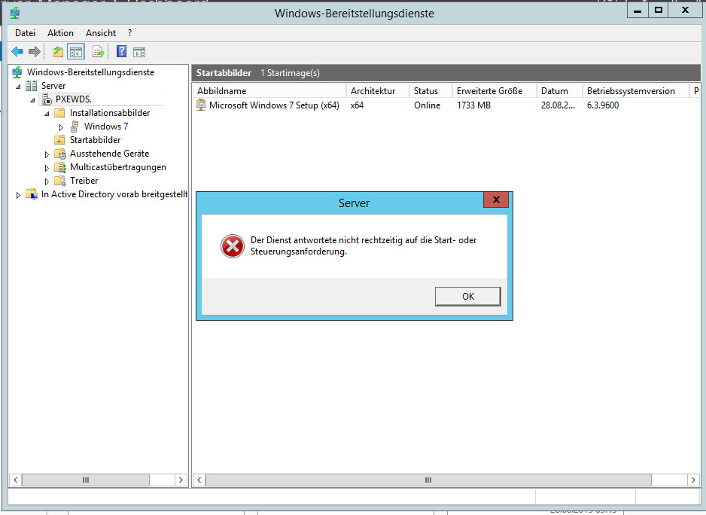Collapse the Server tree node
Screen dimensions: 706x515
click(x=18, y=87)
